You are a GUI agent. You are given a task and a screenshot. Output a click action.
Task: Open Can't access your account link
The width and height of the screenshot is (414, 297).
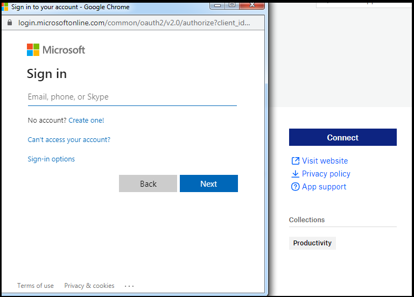[69, 139]
